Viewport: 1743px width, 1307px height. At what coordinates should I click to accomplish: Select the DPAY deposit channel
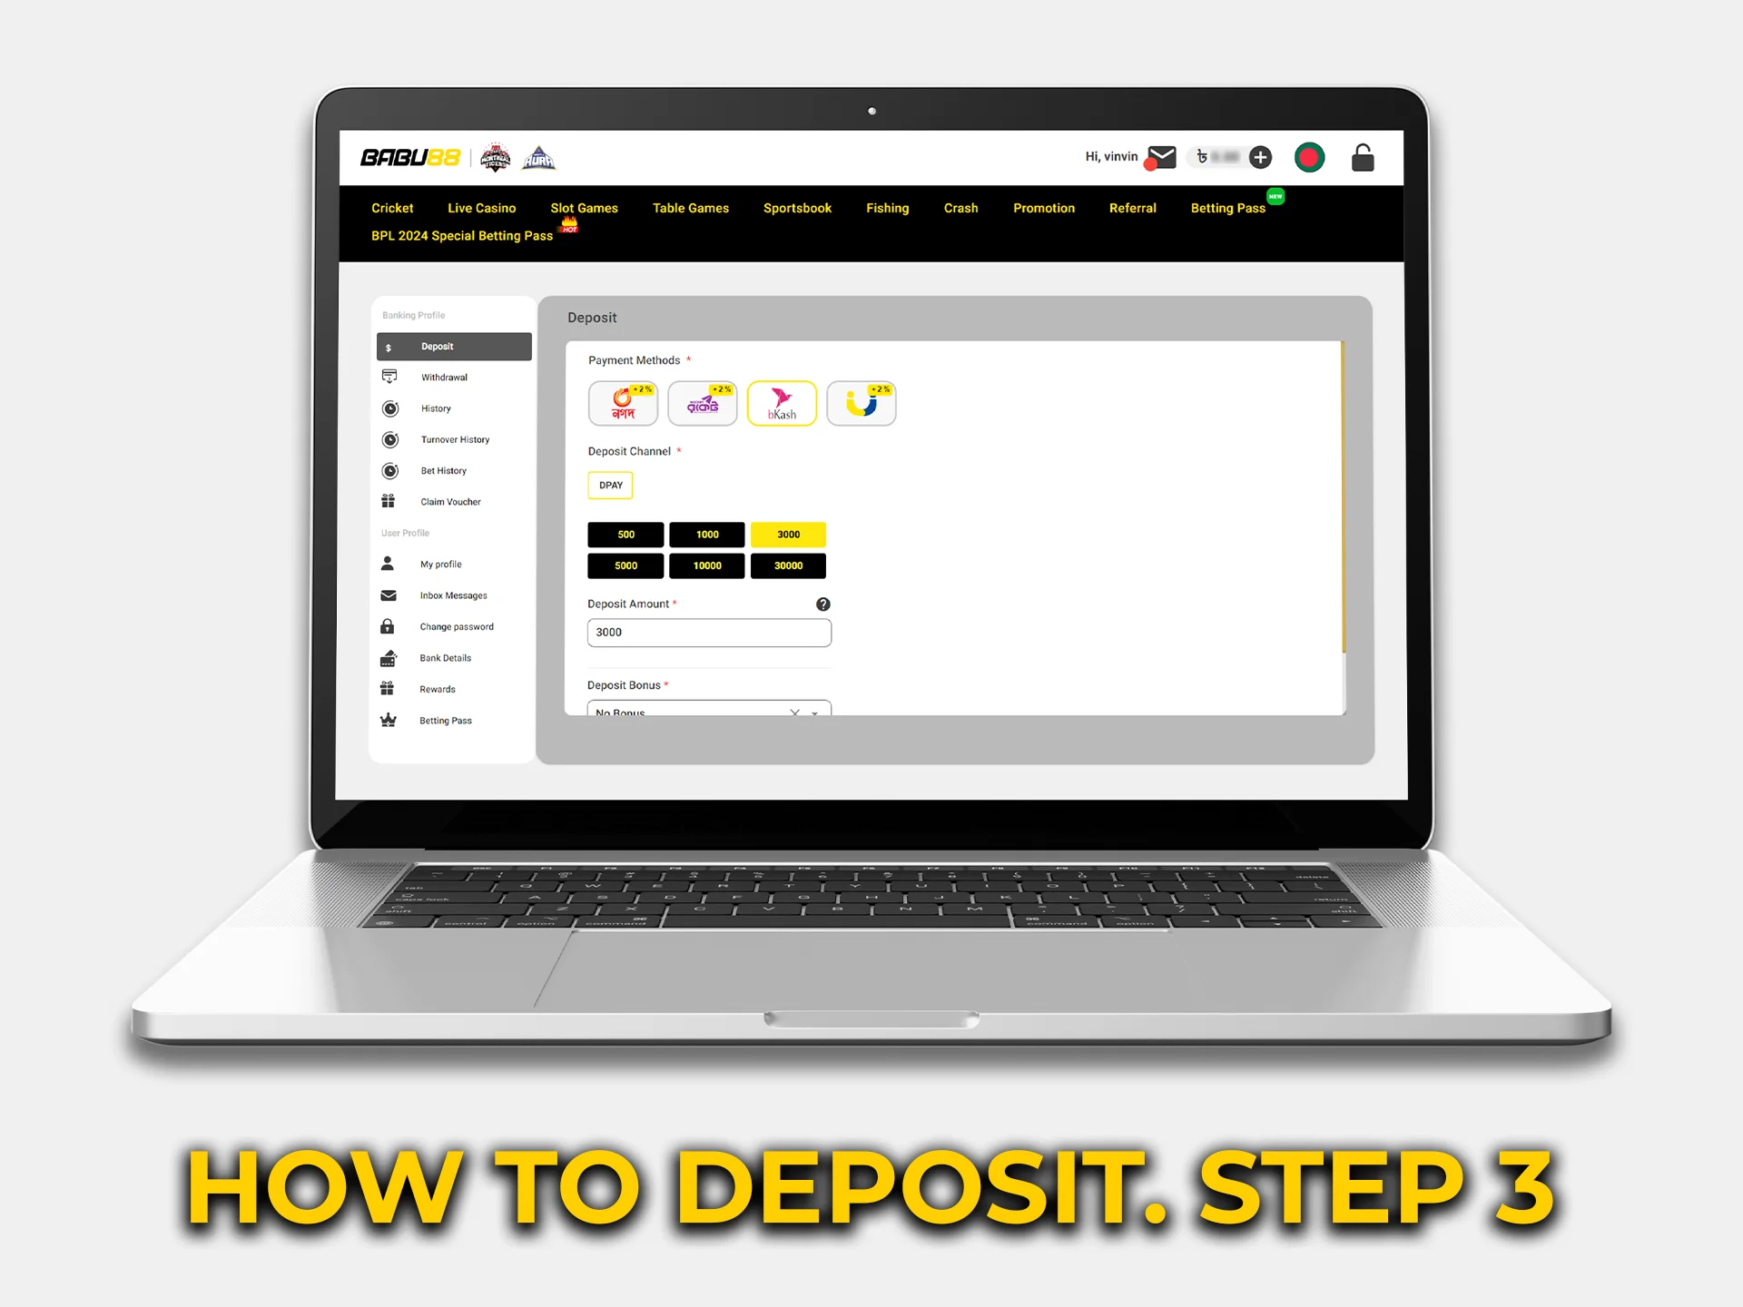(609, 483)
